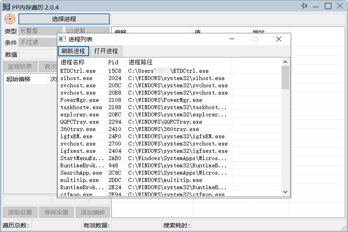Click the orange crosshair target icon
Viewport: 348px width, 232px height.
pyautogui.click(x=10, y=19)
